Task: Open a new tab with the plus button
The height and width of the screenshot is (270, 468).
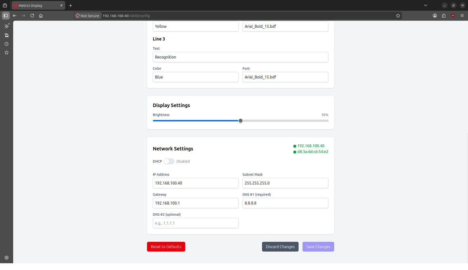Action: pos(70,5)
